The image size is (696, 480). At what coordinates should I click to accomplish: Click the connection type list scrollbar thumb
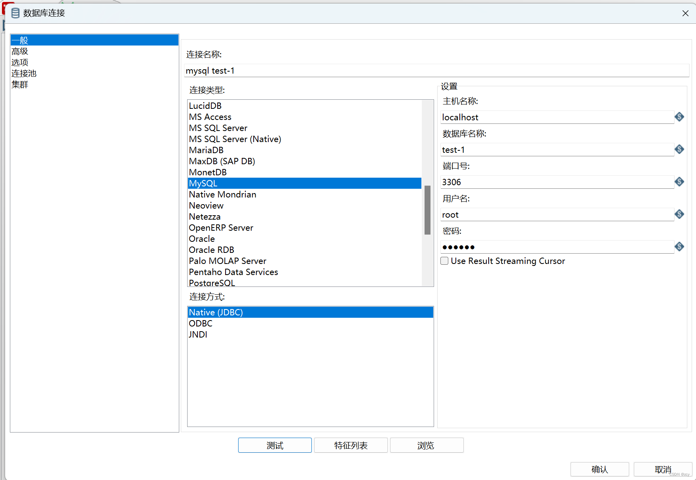point(427,210)
